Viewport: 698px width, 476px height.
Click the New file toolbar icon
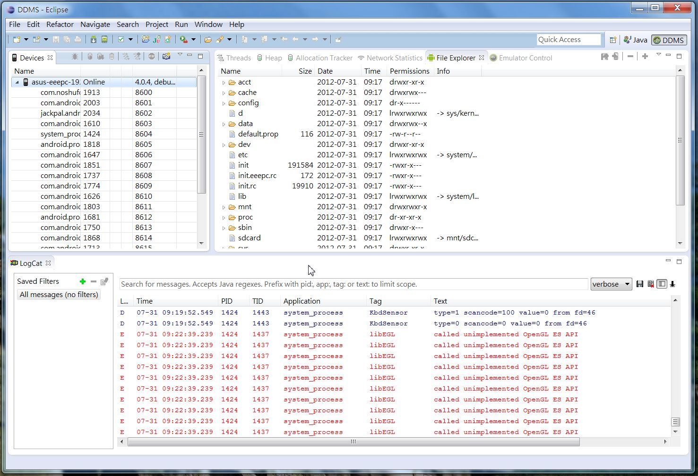(x=17, y=40)
